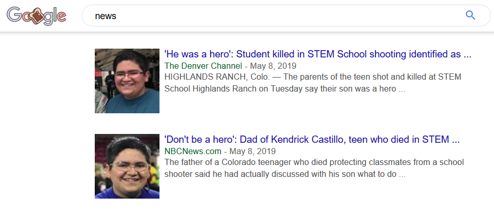
Task: Click the date beside NBCNews.com
Action: (253, 151)
